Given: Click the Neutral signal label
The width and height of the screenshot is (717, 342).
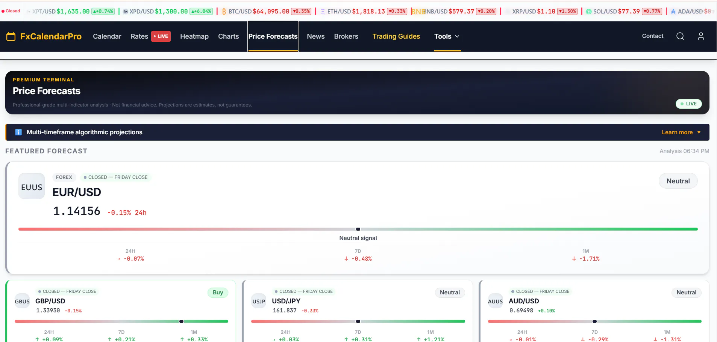Looking at the screenshot, I should (x=358, y=238).
